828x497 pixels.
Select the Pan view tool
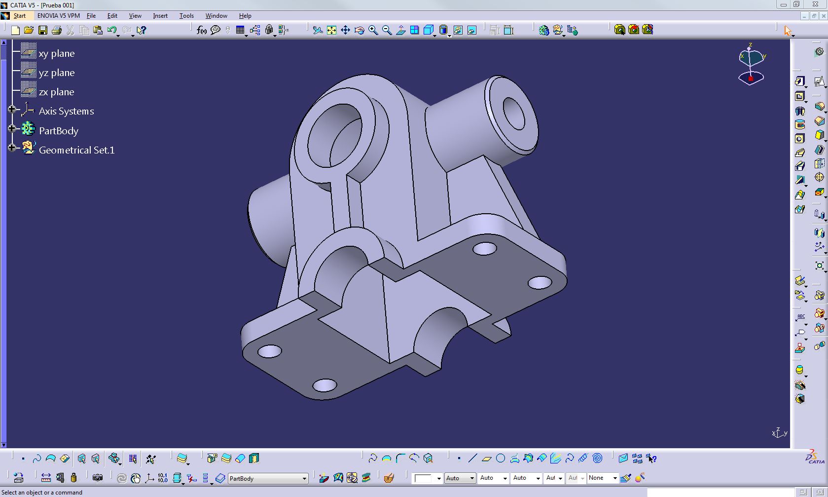(x=345, y=30)
